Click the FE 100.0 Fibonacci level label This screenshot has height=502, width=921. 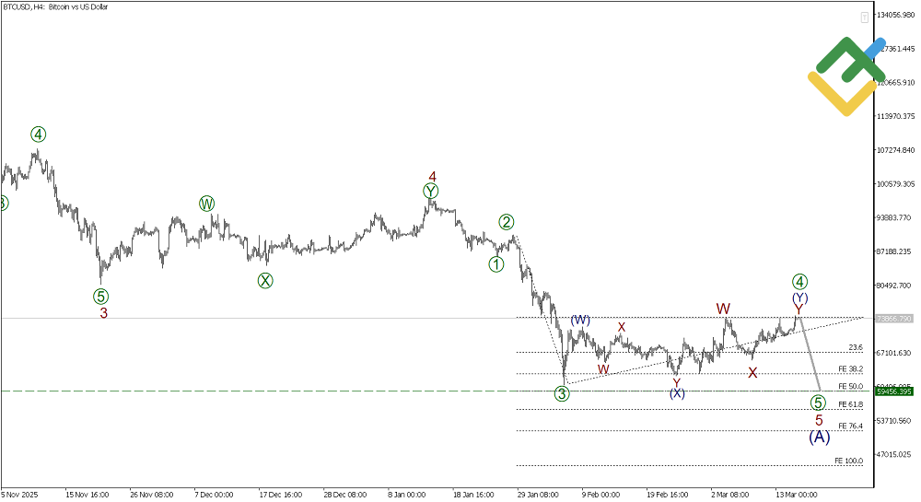(848, 460)
